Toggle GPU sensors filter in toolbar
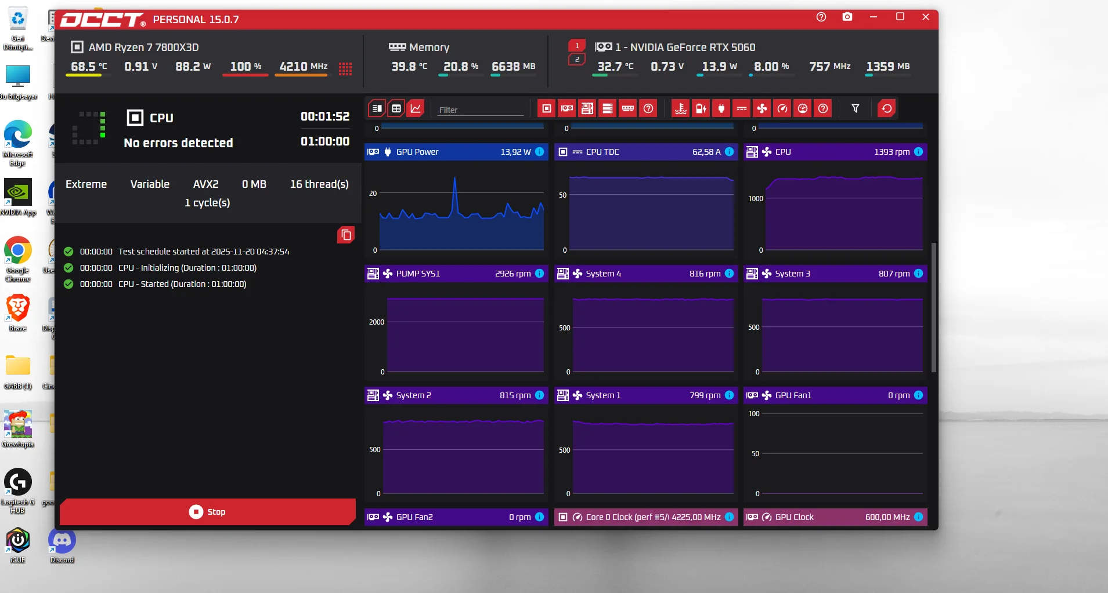This screenshot has height=593, width=1108. 567,108
